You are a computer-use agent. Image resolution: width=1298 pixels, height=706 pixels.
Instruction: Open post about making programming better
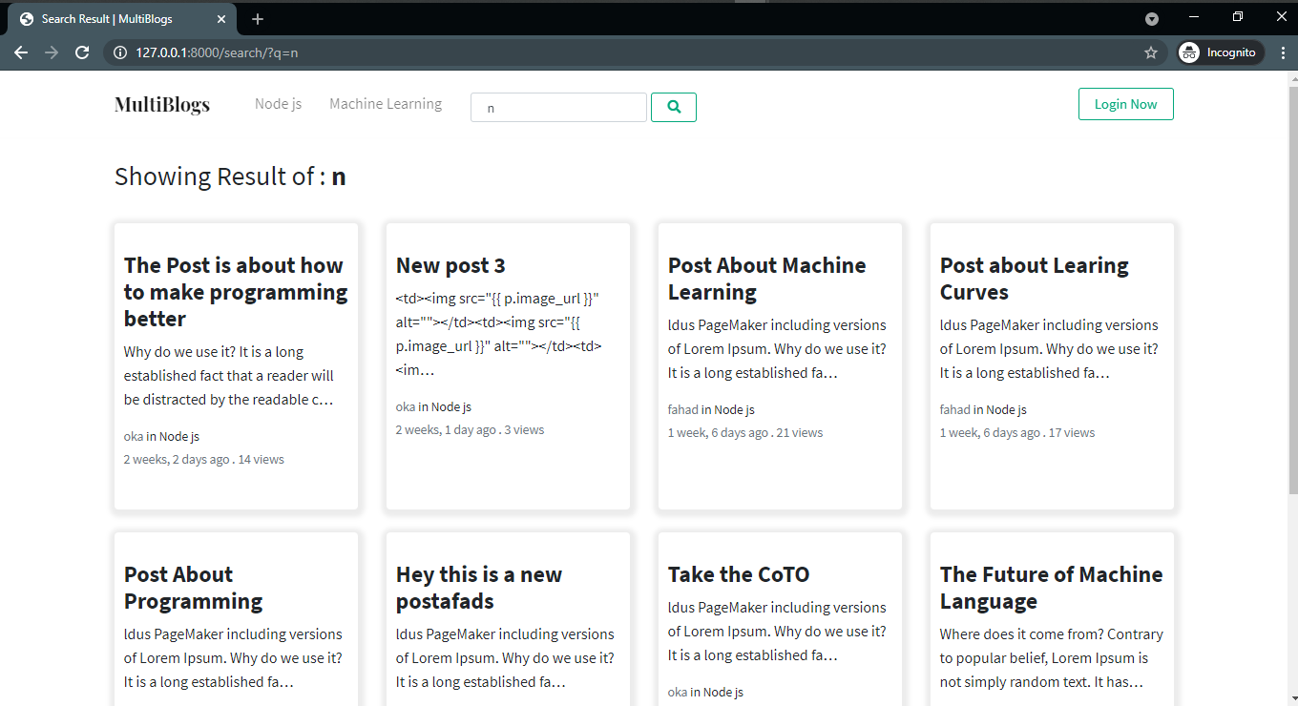235,292
